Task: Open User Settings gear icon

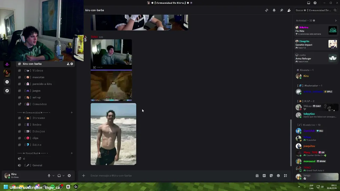Action: (x=69, y=176)
